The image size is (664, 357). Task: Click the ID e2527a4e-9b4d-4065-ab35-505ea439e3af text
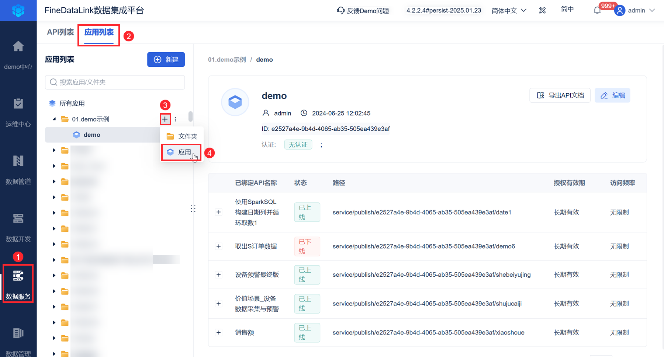(x=326, y=129)
